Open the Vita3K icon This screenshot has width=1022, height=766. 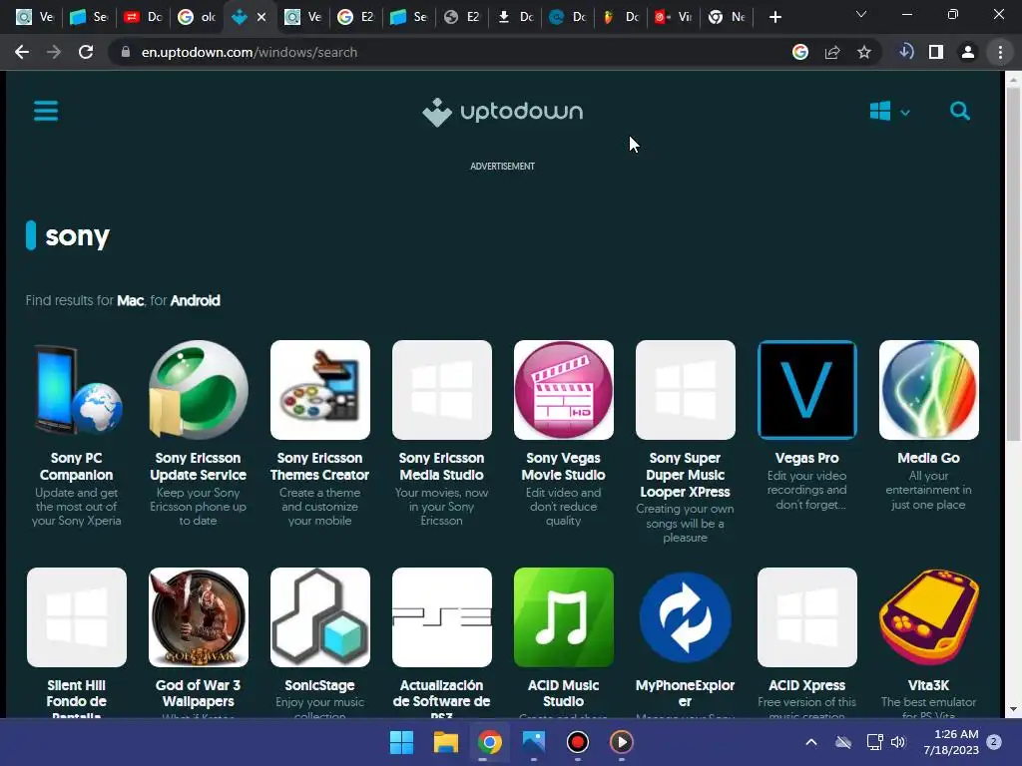[x=929, y=616]
